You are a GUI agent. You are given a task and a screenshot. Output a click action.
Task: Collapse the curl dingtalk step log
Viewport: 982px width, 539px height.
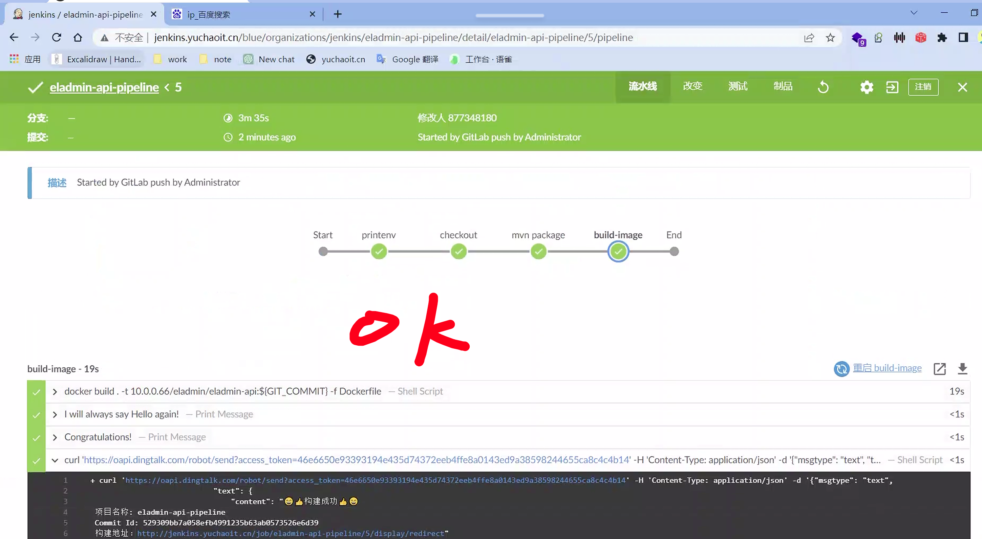click(x=55, y=460)
